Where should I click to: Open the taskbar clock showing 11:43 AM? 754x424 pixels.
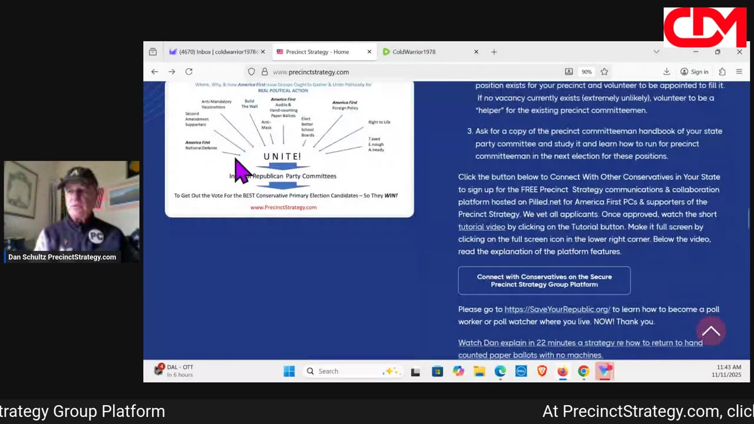[726, 371]
